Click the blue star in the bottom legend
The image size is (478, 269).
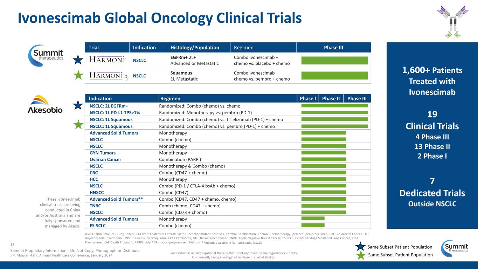coord(360,247)
